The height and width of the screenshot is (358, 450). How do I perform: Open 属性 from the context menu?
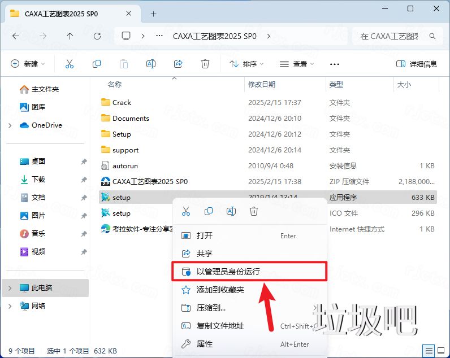pos(249,344)
